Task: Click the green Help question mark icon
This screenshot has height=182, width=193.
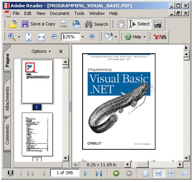Action: pos(128,37)
